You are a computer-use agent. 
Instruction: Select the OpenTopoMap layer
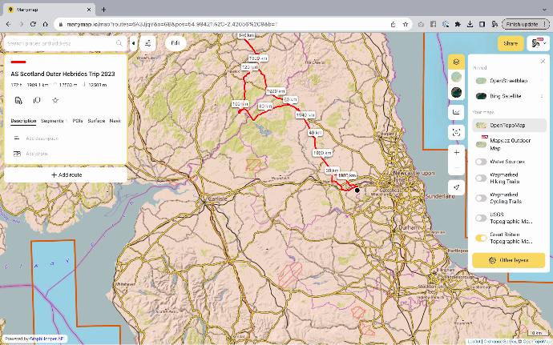(509, 125)
